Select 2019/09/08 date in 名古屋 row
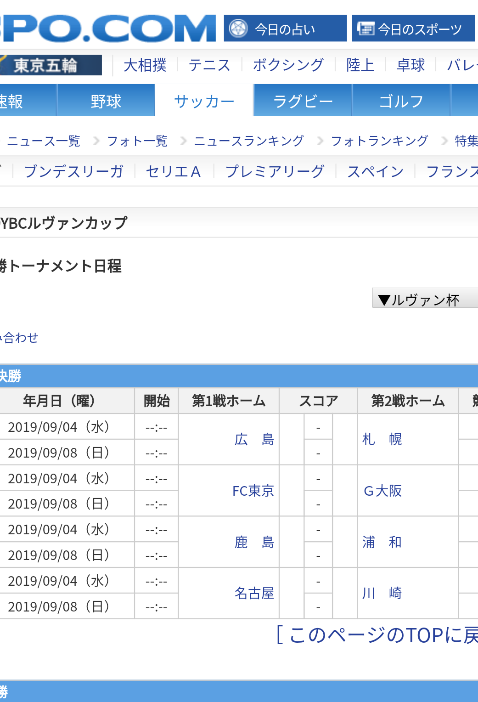Image resolution: width=478 pixels, height=702 pixels. [59, 606]
